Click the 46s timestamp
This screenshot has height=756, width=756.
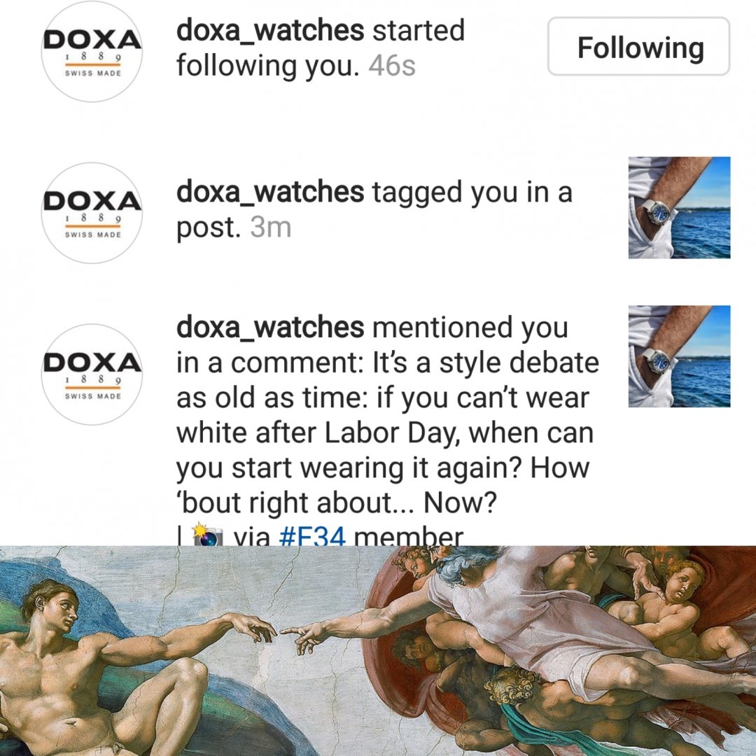pyautogui.click(x=392, y=66)
